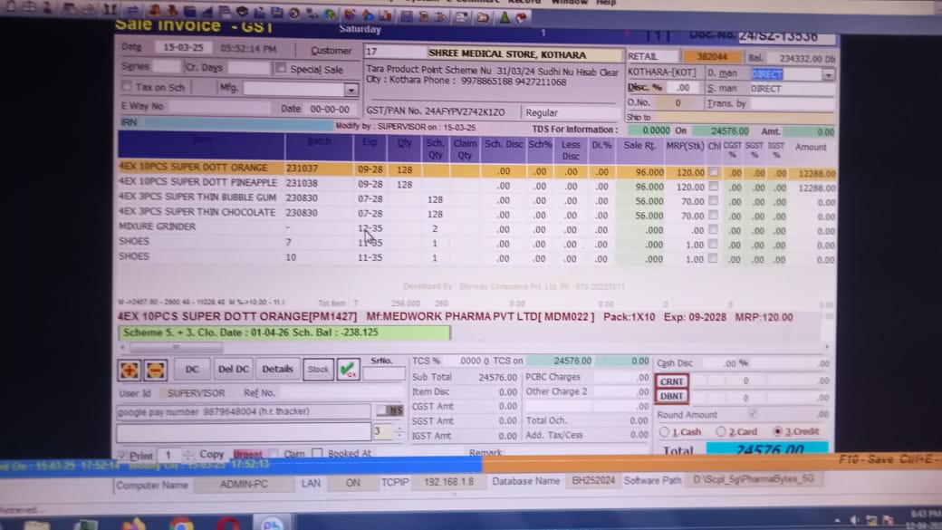Viewport: 942px width, 530px height.
Task: Expand the D. man DIRECT dropdown
Action: click(x=828, y=74)
